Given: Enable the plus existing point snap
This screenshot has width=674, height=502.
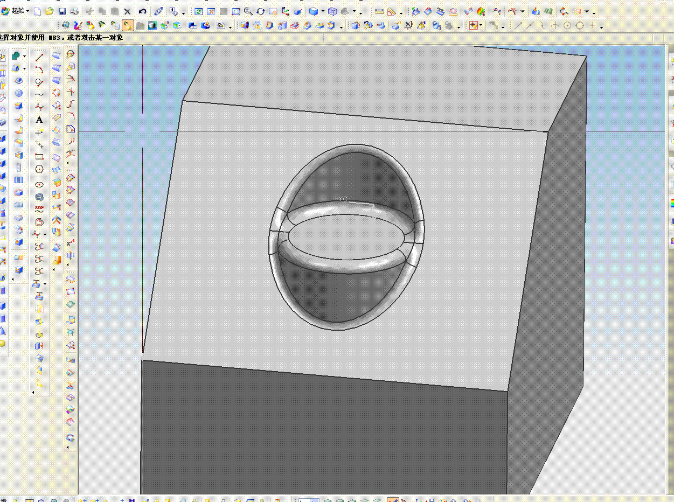Looking at the screenshot, I should [x=592, y=25].
